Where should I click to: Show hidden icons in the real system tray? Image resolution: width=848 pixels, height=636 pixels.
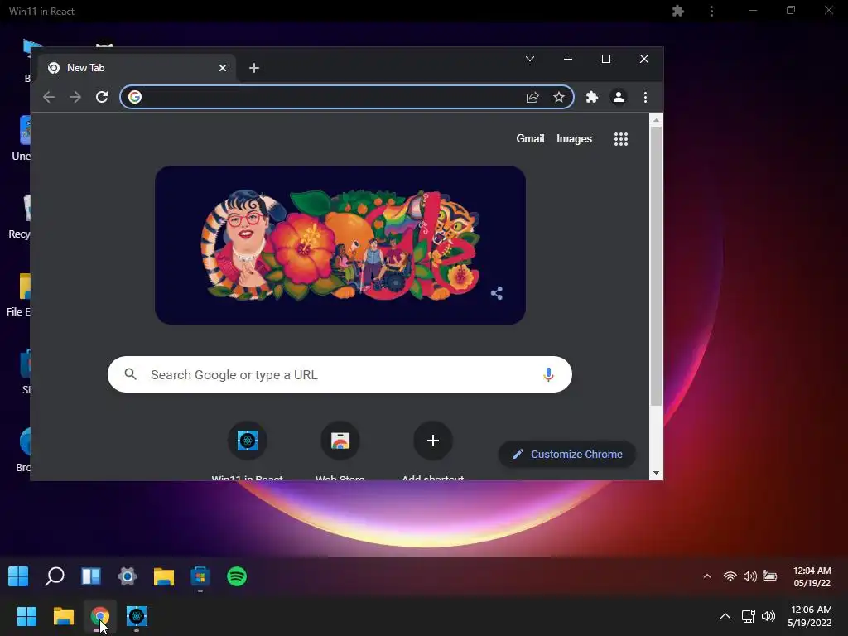pyautogui.click(x=725, y=616)
